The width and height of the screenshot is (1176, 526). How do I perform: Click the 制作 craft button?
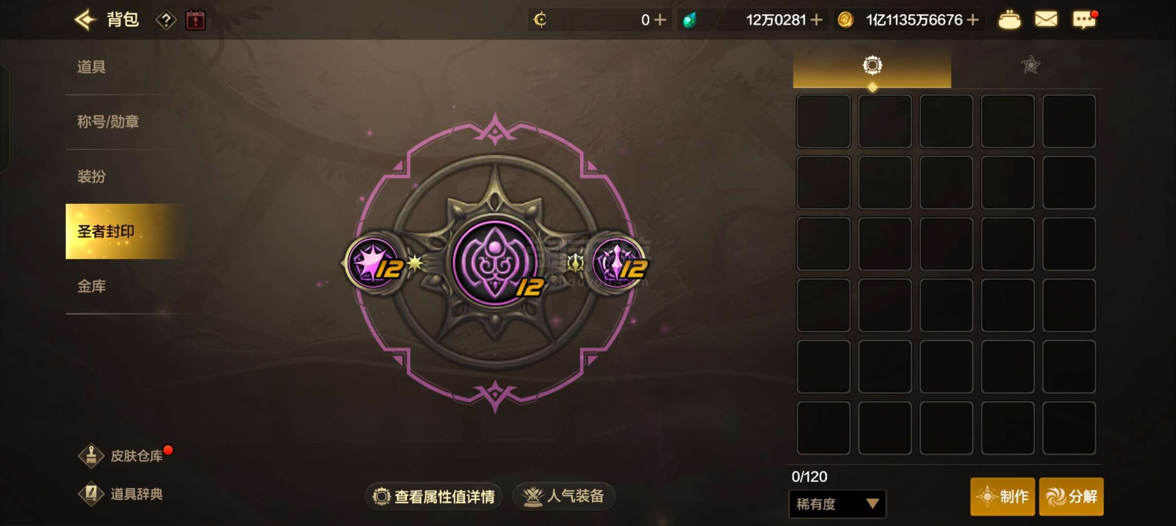tap(1003, 496)
